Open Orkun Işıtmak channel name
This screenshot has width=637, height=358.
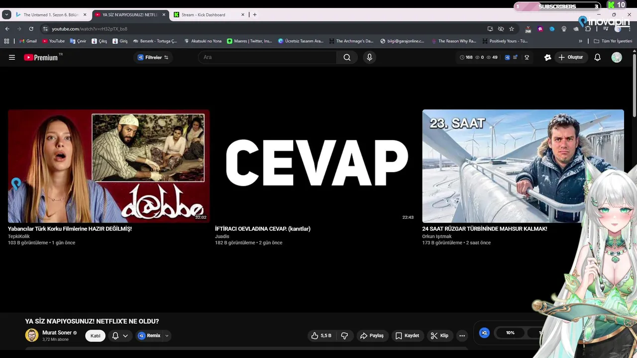(437, 236)
